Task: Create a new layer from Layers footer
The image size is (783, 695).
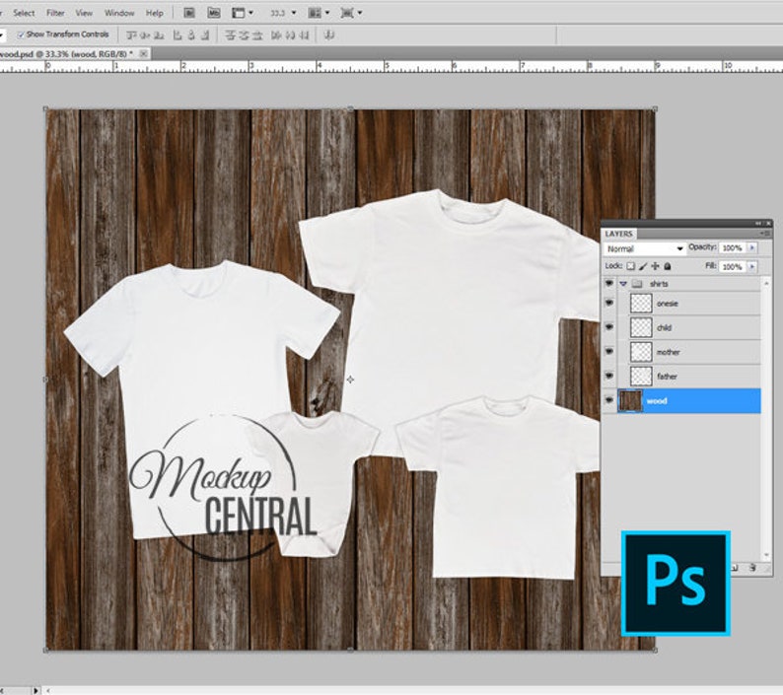Action: (735, 568)
